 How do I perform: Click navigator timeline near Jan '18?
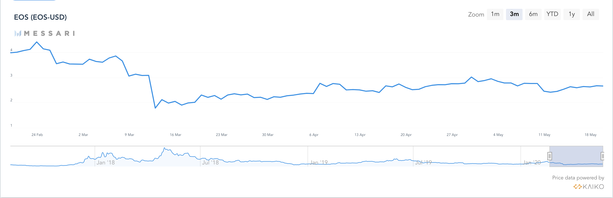tap(105, 162)
